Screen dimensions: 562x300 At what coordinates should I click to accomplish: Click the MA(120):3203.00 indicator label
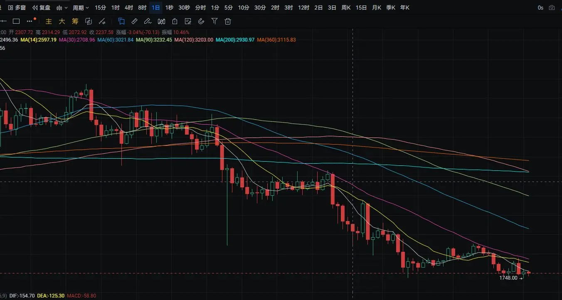[194, 40]
